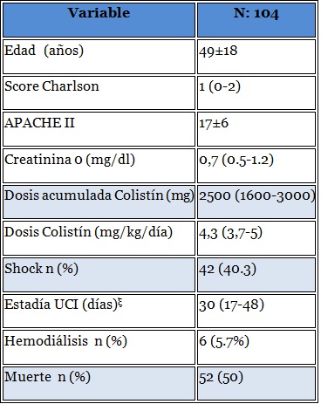Screen dimensions: 321x404
Task: Click the Creatinina 0 (mg/dl) cell
Action: click(x=99, y=166)
